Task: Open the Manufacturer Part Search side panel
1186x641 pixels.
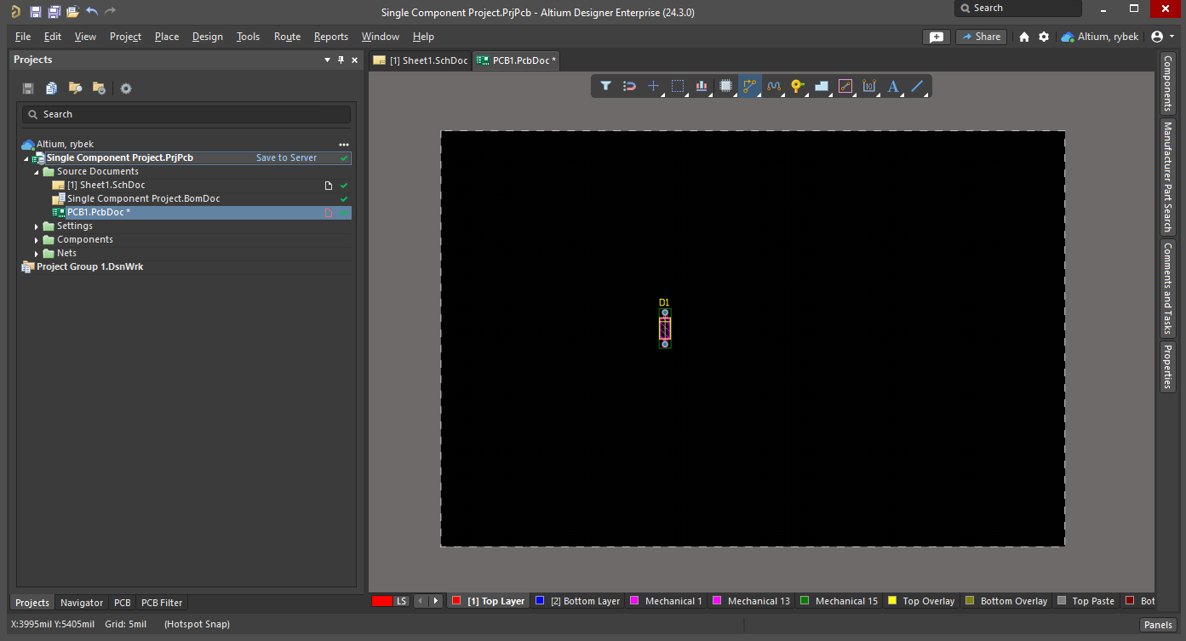Action: [1167, 177]
